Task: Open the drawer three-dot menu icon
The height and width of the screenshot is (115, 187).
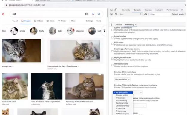Action: pyautogui.click(x=111, y=24)
